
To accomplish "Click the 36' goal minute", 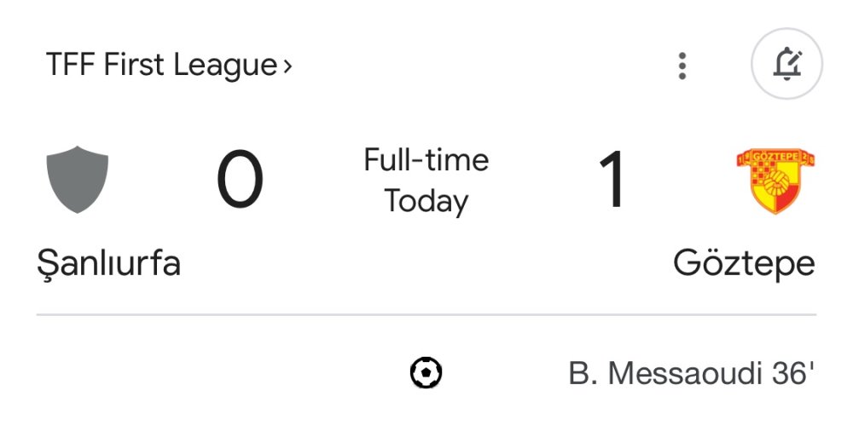I will [x=792, y=373].
